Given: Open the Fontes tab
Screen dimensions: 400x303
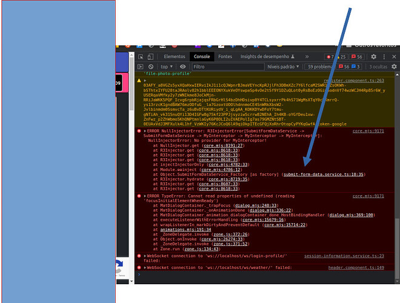Looking at the screenshot, I should coord(225,56).
